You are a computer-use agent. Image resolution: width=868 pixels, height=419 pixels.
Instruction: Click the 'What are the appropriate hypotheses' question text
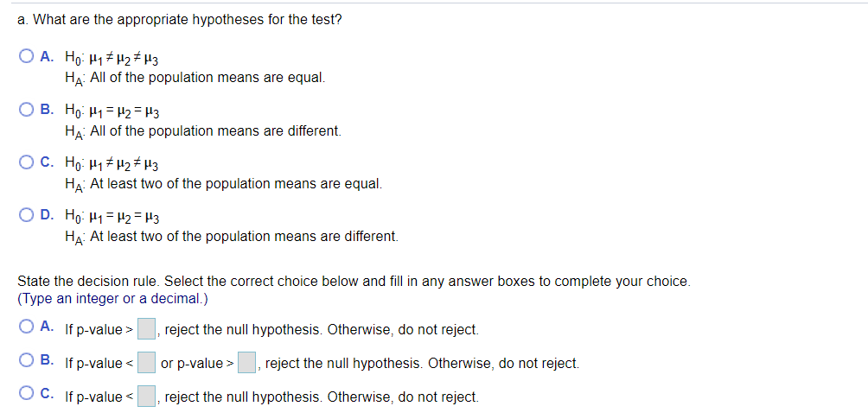179,19
